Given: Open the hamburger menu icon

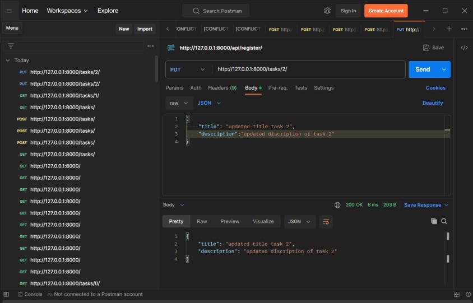Looking at the screenshot, I should (9, 11).
